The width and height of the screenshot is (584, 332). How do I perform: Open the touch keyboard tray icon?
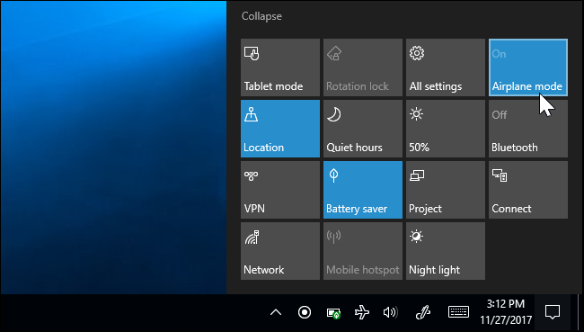click(458, 312)
